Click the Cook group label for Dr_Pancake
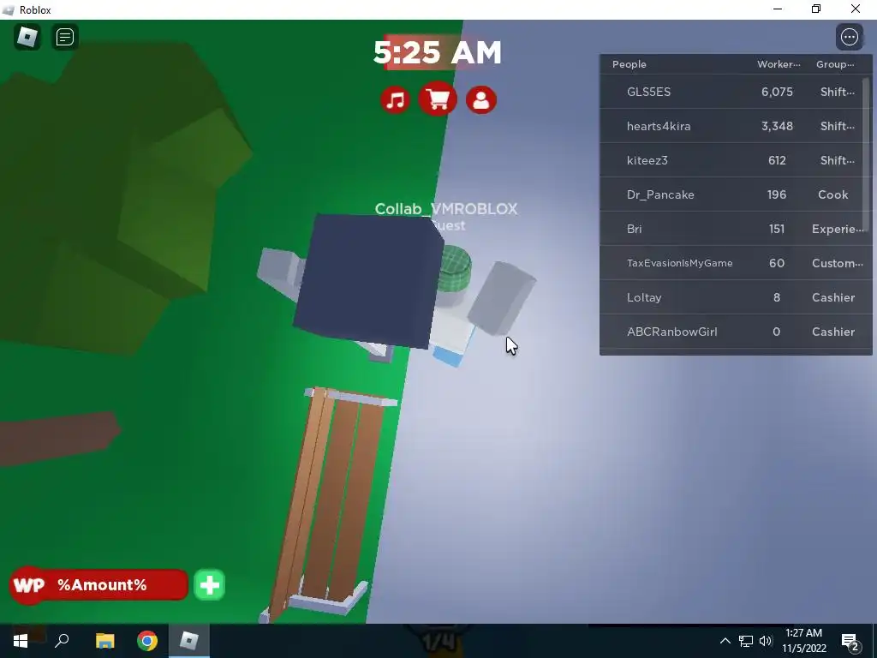Screen dimensions: 877x658 point(832,194)
